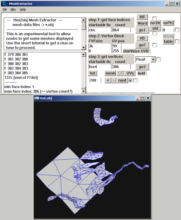Open the Float data type dropdown

[x=153, y=60]
